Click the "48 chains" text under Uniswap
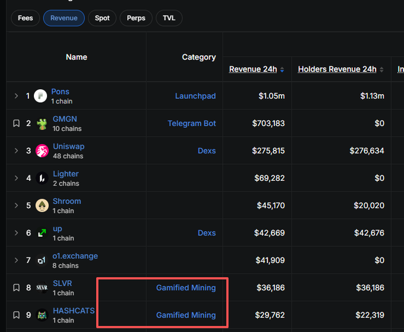This screenshot has height=332, width=404. tap(68, 156)
